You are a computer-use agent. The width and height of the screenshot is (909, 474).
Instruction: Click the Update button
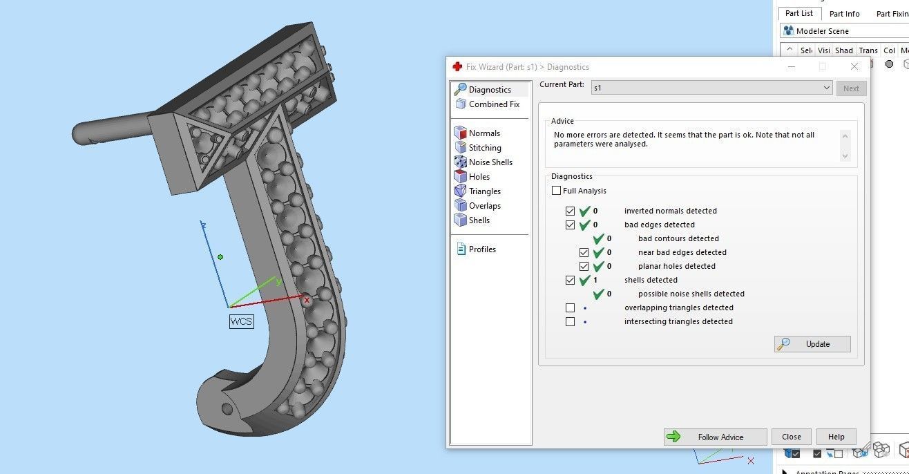click(x=812, y=344)
